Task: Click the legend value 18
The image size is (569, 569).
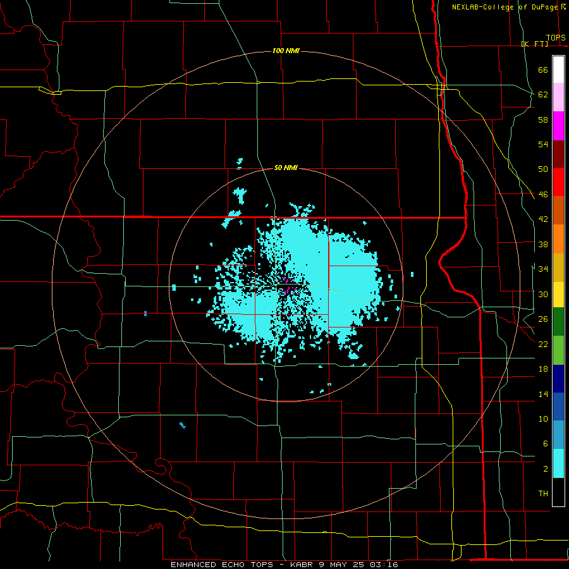Action: [543, 369]
